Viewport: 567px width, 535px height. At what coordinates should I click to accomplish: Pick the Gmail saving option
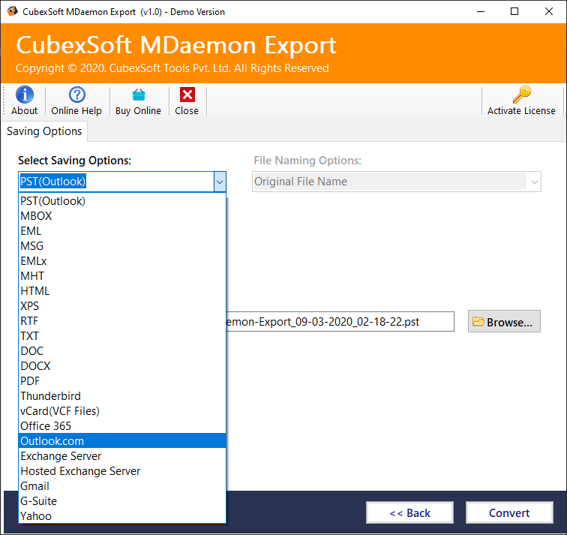pyautogui.click(x=35, y=486)
